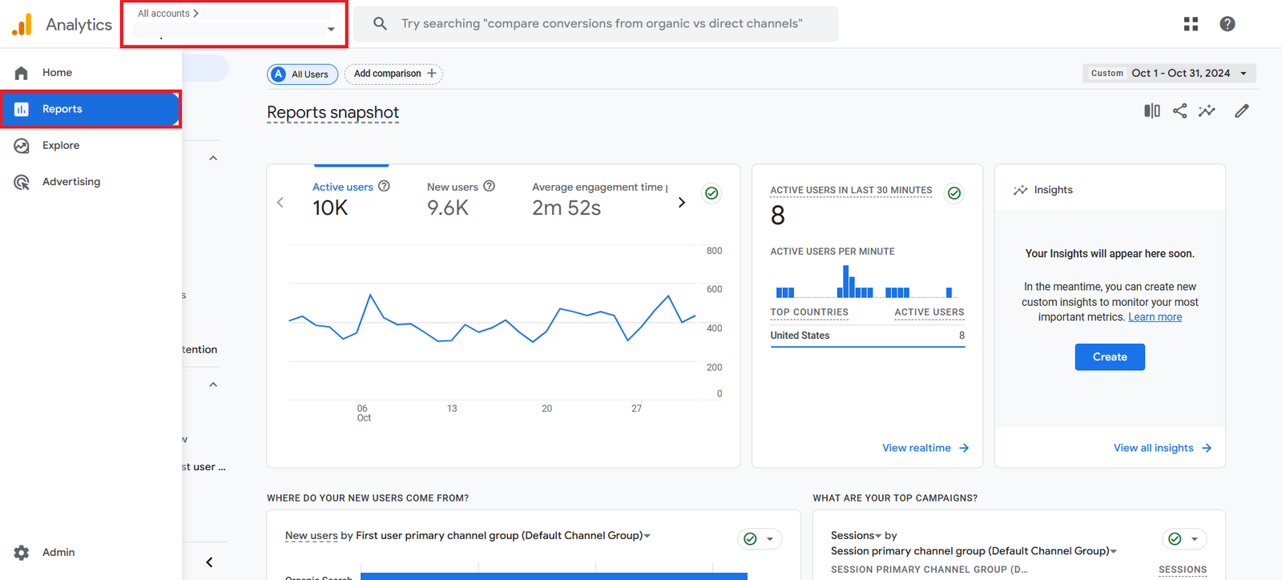Click the blue Create button
1282x580 pixels.
1110,357
